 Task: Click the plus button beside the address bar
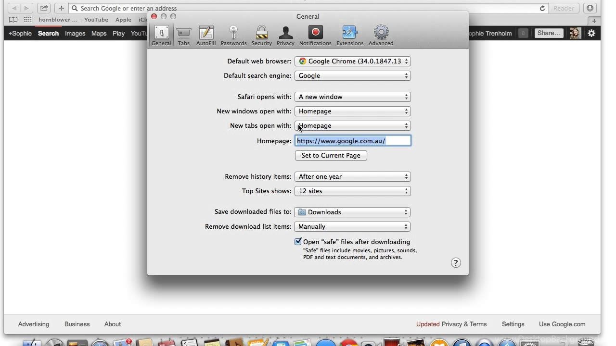click(61, 8)
